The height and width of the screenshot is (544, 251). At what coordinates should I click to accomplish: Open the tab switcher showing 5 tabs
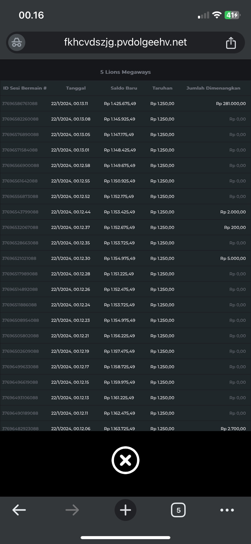178,510
